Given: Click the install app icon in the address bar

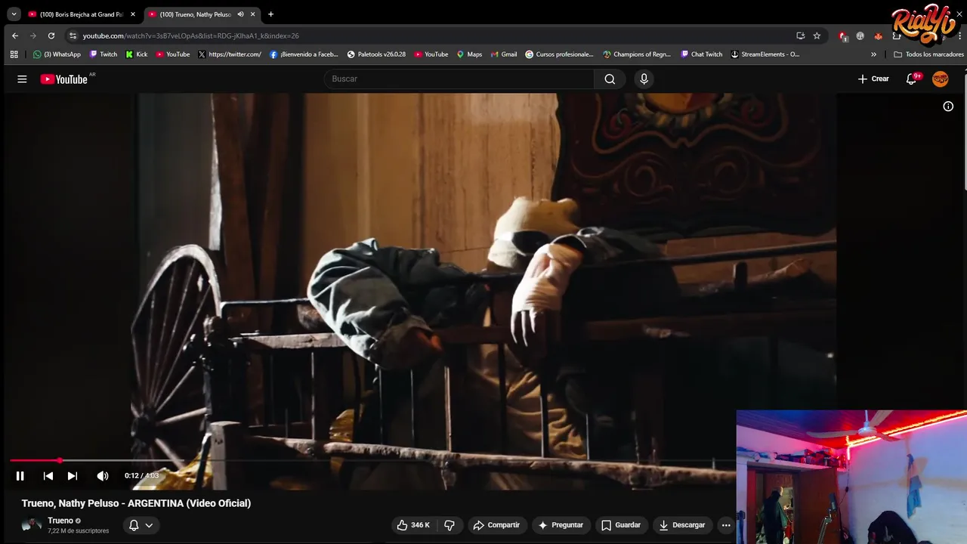Looking at the screenshot, I should pyautogui.click(x=800, y=36).
